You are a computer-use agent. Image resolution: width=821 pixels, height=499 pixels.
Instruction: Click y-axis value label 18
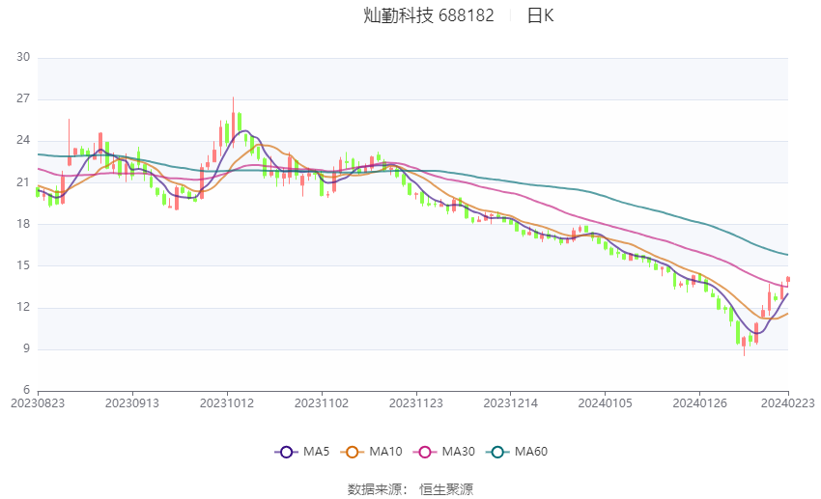coord(23,224)
